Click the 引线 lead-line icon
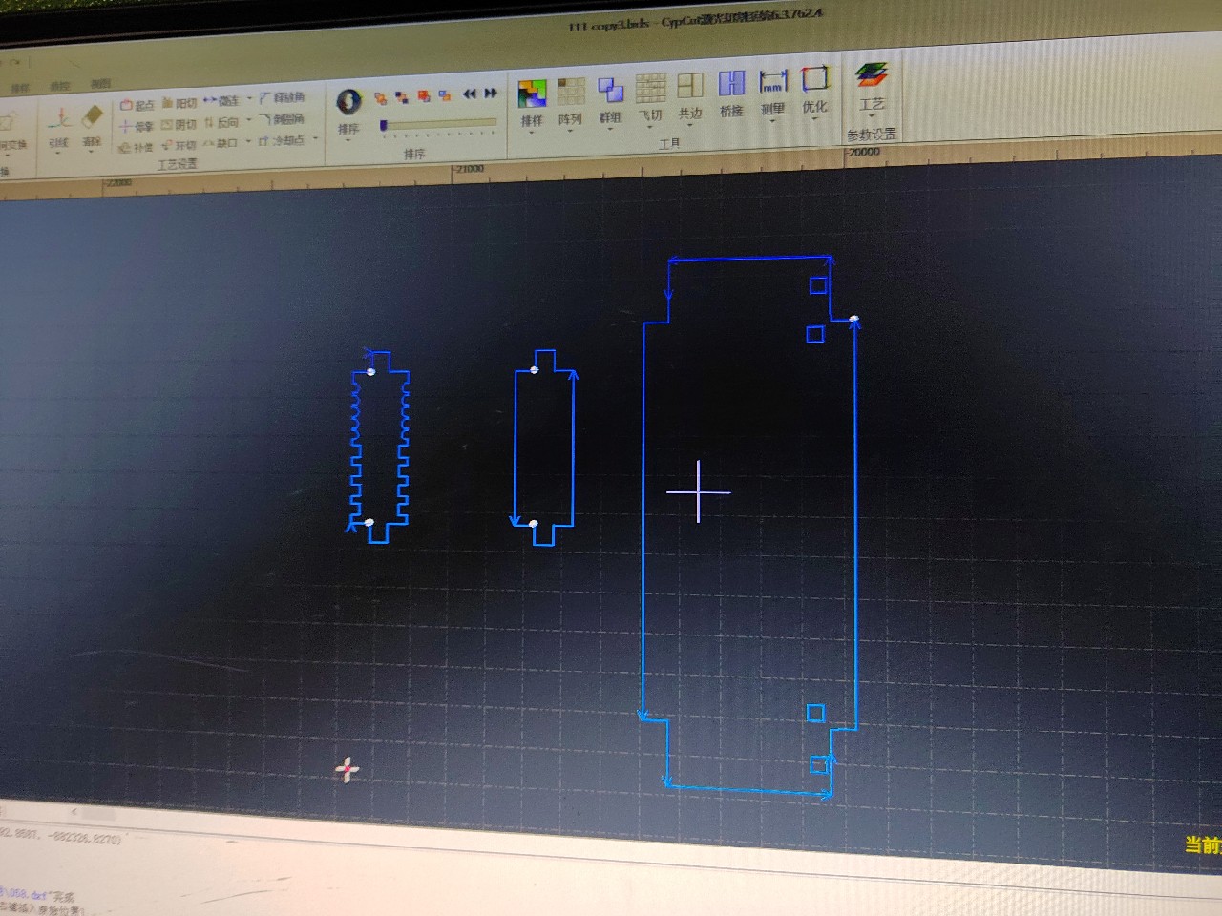The image size is (1222, 916). pos(59,121)
